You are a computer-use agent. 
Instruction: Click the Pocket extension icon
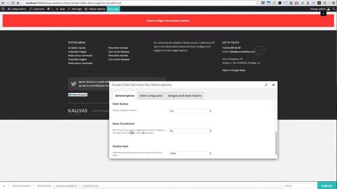click(x=263, y=3)
